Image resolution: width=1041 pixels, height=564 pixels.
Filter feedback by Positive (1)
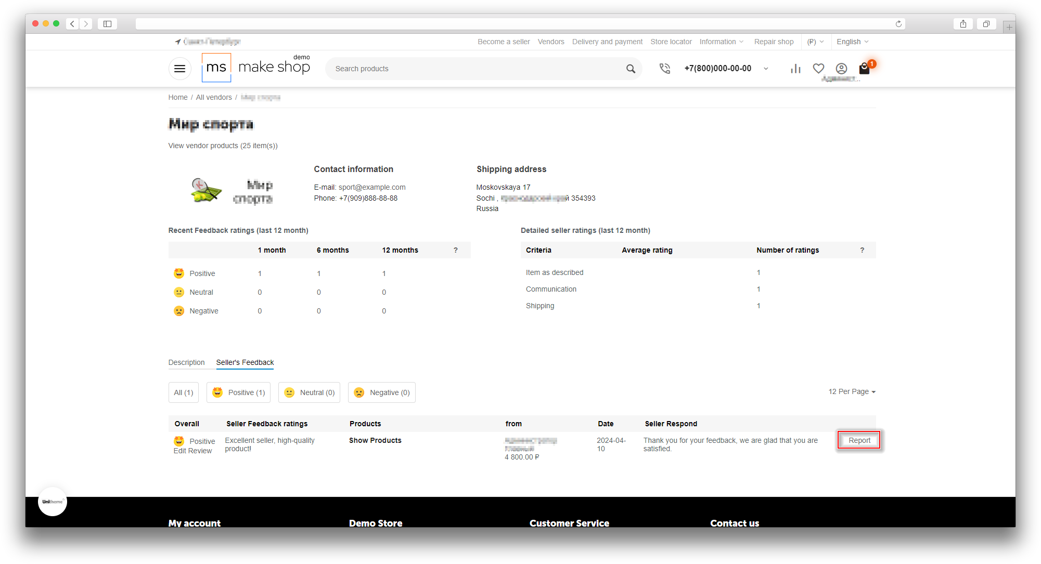pyautogui.click(x=239, y=392)
